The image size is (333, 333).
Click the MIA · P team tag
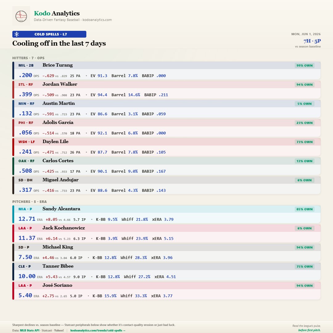[x=25, y=209]
